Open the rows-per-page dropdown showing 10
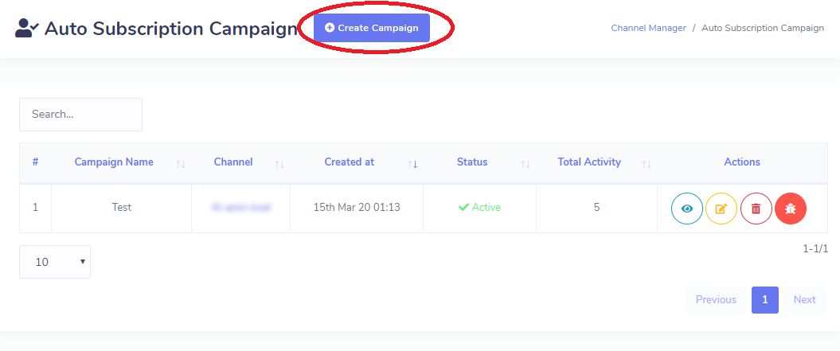 tap(55, 262)
